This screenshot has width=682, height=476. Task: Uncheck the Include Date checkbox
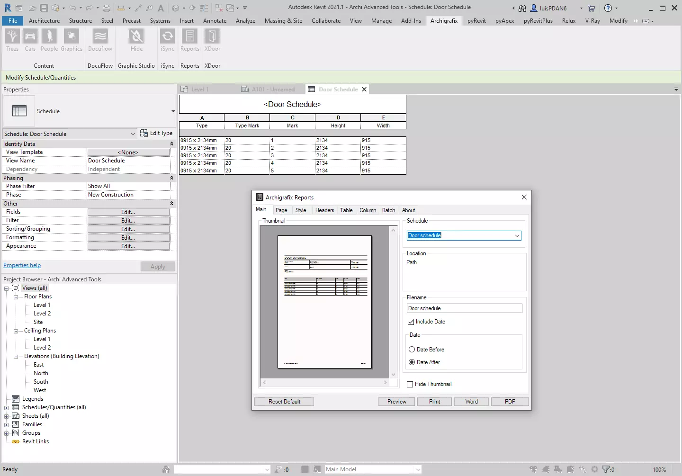[411, 322]
